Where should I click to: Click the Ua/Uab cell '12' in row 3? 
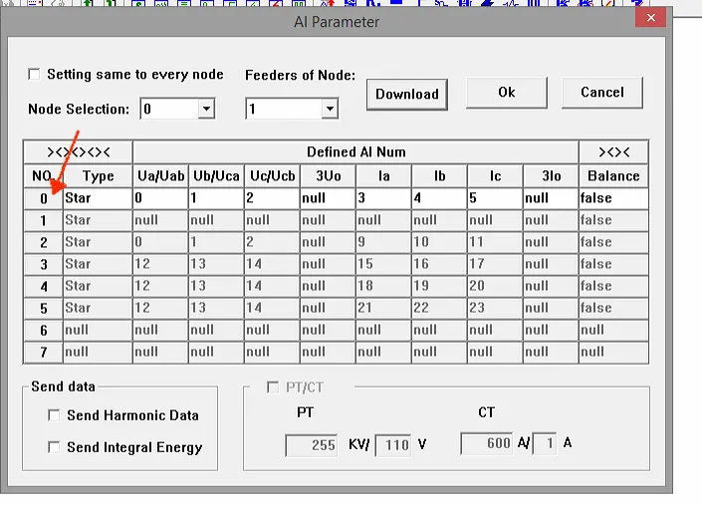[x=160, y=264]
